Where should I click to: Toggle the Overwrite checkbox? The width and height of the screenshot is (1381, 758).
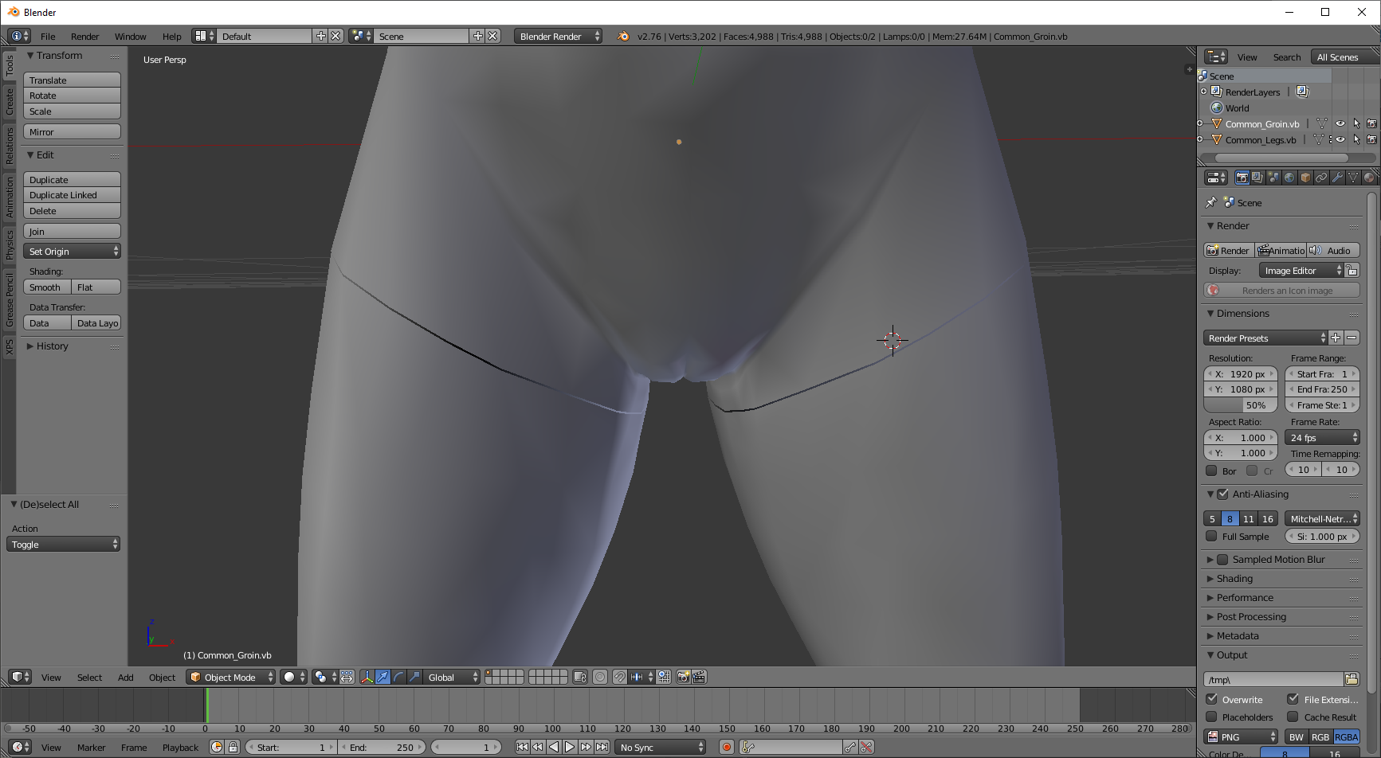click(1211, 699)
